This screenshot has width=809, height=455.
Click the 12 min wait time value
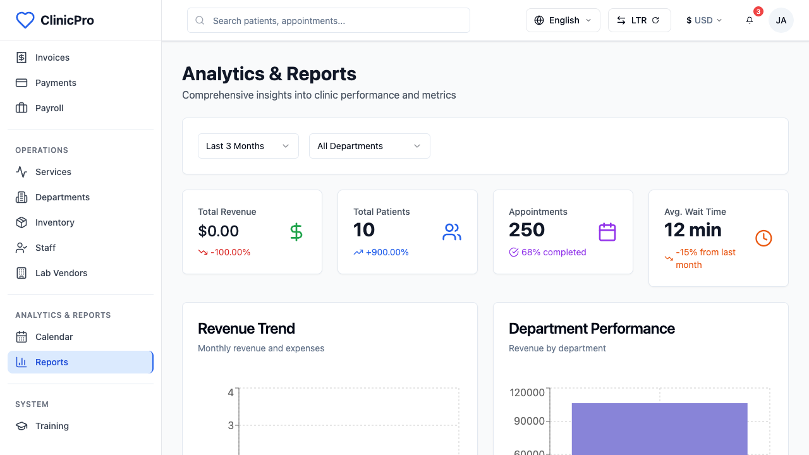693,230
